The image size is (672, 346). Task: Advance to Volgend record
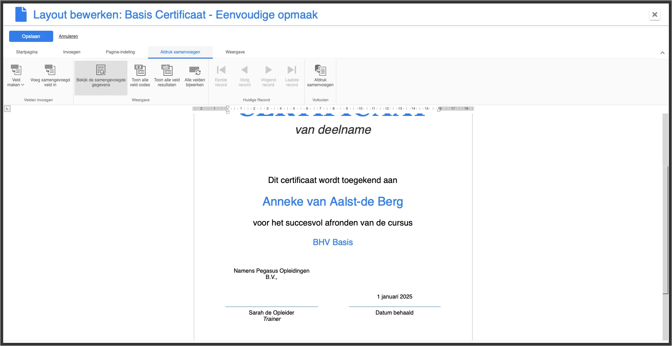point(268,70)
